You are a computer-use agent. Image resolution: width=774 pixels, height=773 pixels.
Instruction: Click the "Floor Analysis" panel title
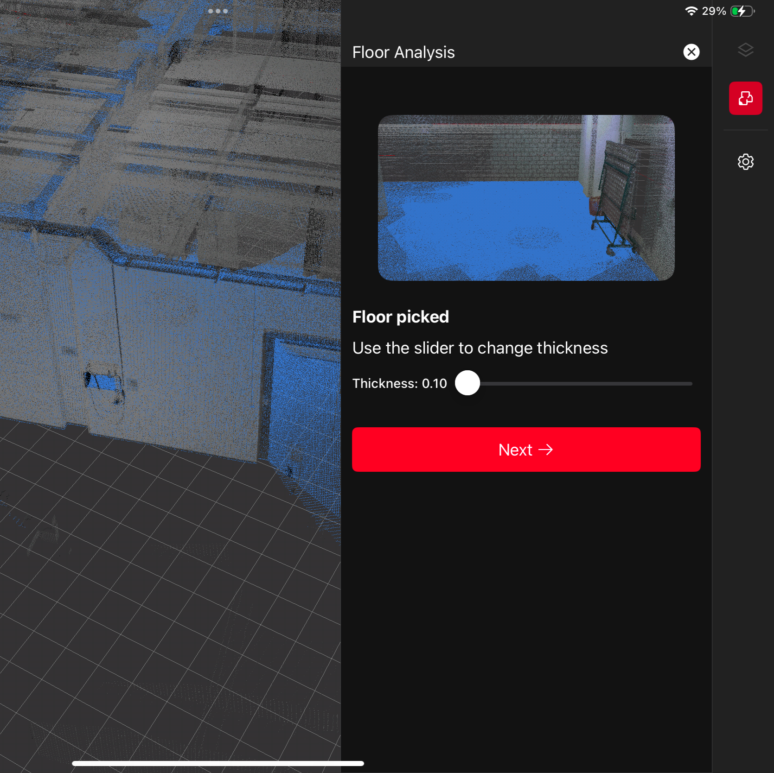403,52
